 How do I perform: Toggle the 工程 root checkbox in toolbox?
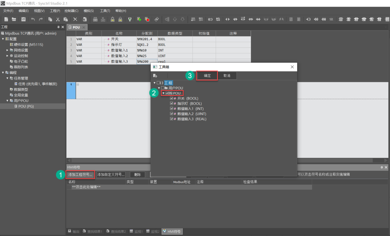[x=158, y=83]
